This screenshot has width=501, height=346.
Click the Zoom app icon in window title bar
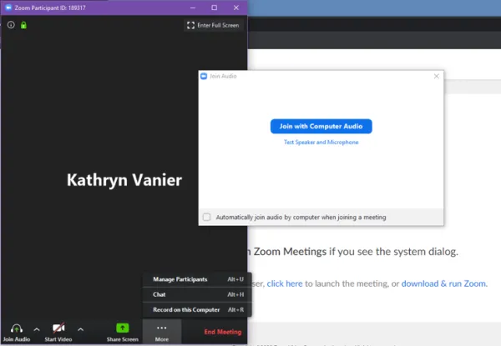click(8, 8)
